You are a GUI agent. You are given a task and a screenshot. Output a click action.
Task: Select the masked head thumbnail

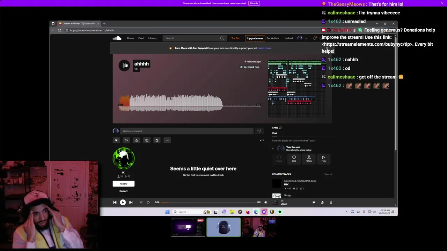[x=223, y=227]
